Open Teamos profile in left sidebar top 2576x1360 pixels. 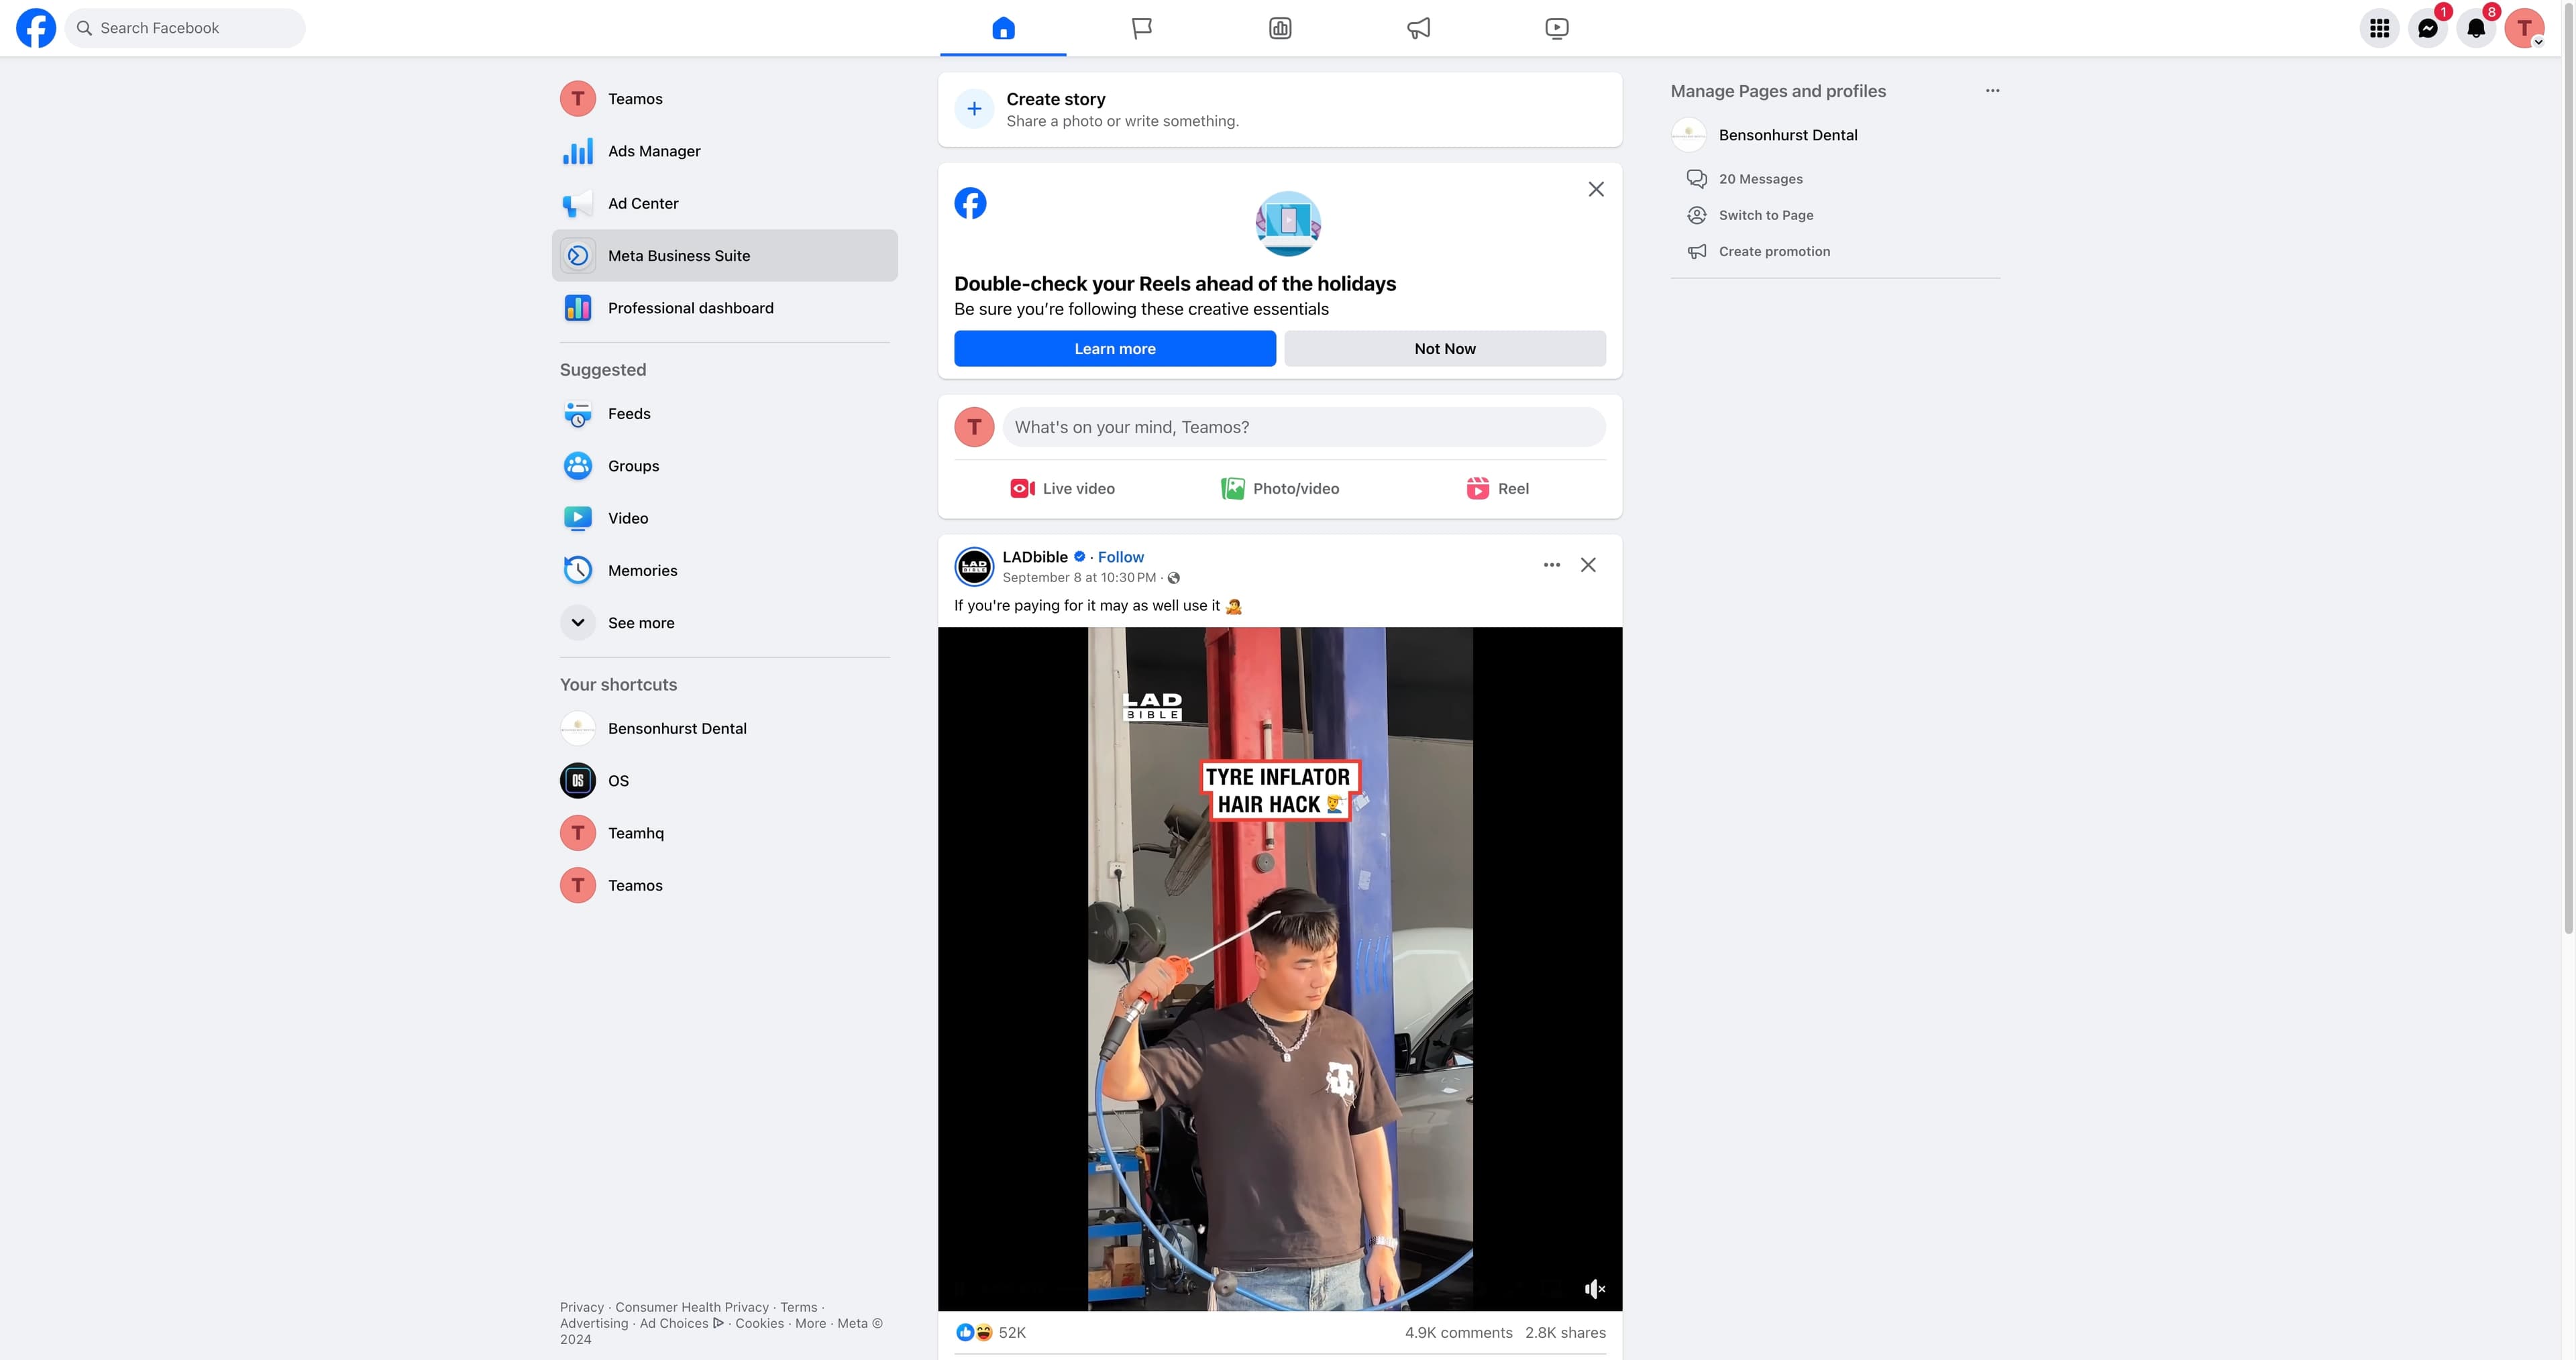point(724,99)
